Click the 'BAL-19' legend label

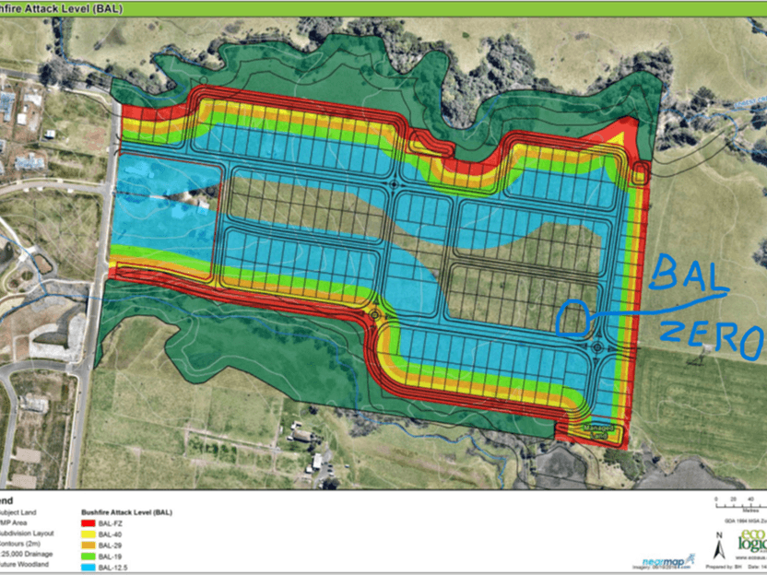[110, 557]
